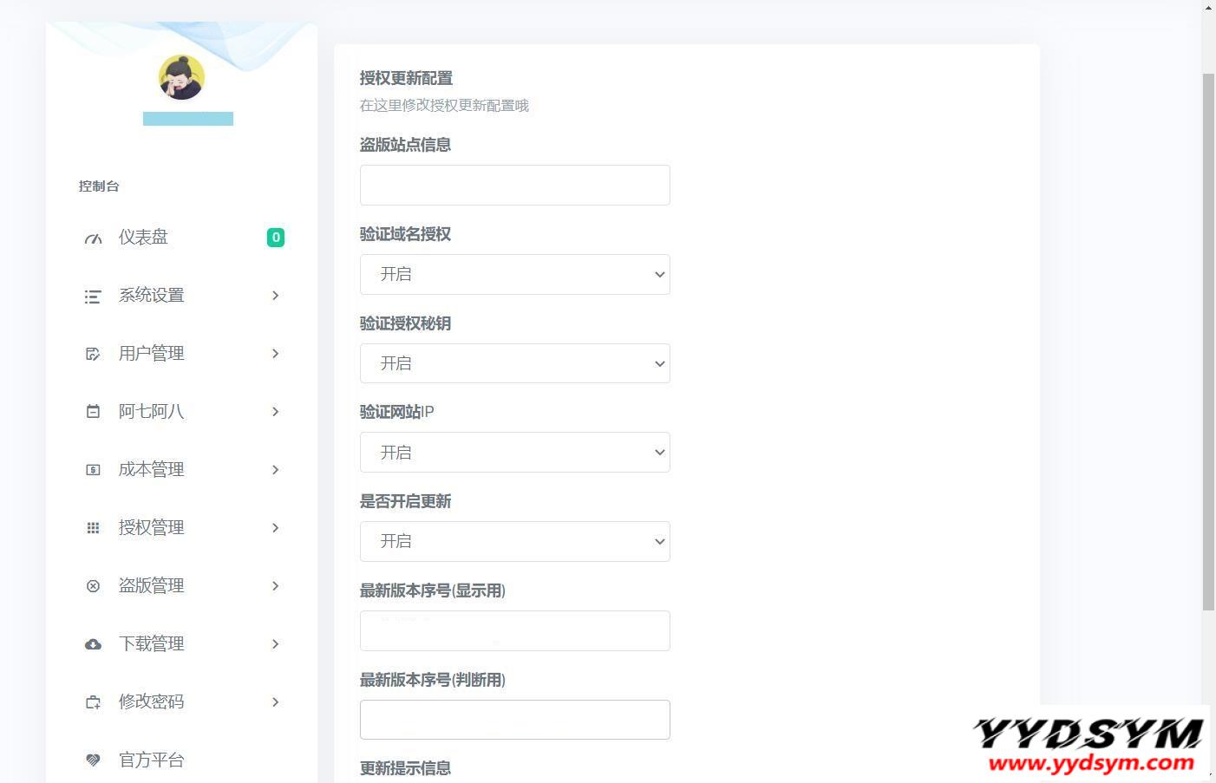Open the 授权管理 menu item

151,528
